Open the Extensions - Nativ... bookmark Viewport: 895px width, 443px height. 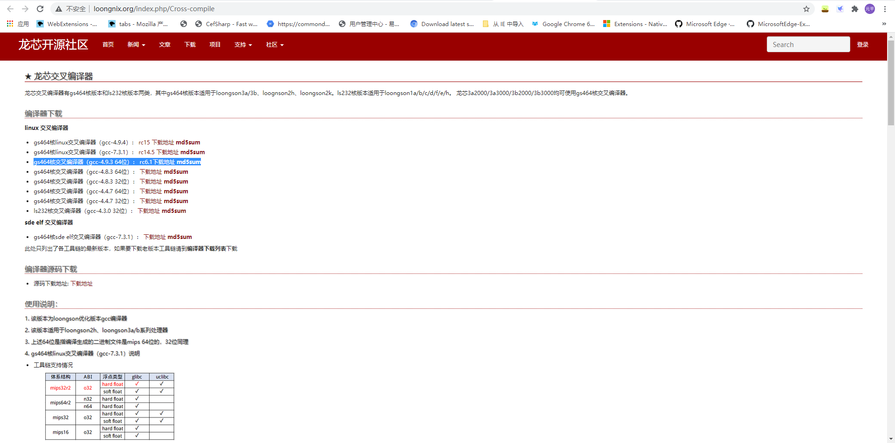click(x=635, y=24)
